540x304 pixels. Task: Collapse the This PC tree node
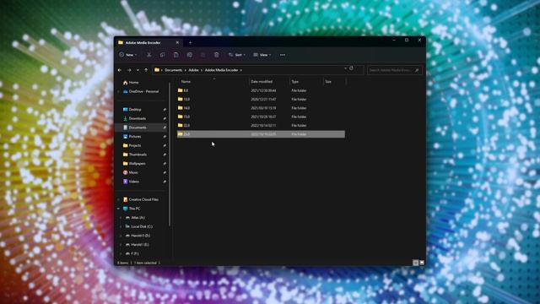click(x=118, y=209)
